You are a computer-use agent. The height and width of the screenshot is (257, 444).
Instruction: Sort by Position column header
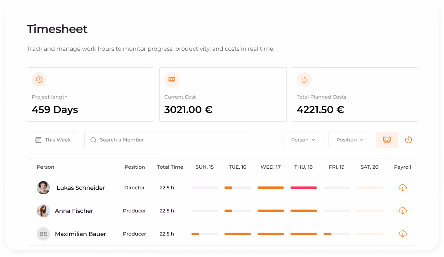(135, 167)
